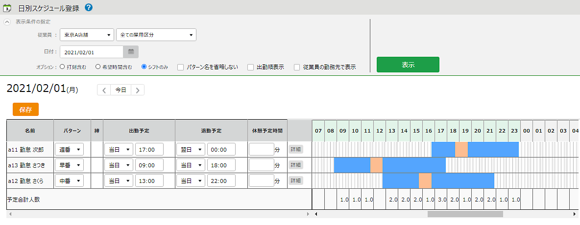Enable 出勤順表示 checkbox
580x225 pixels.
point(250,67)
